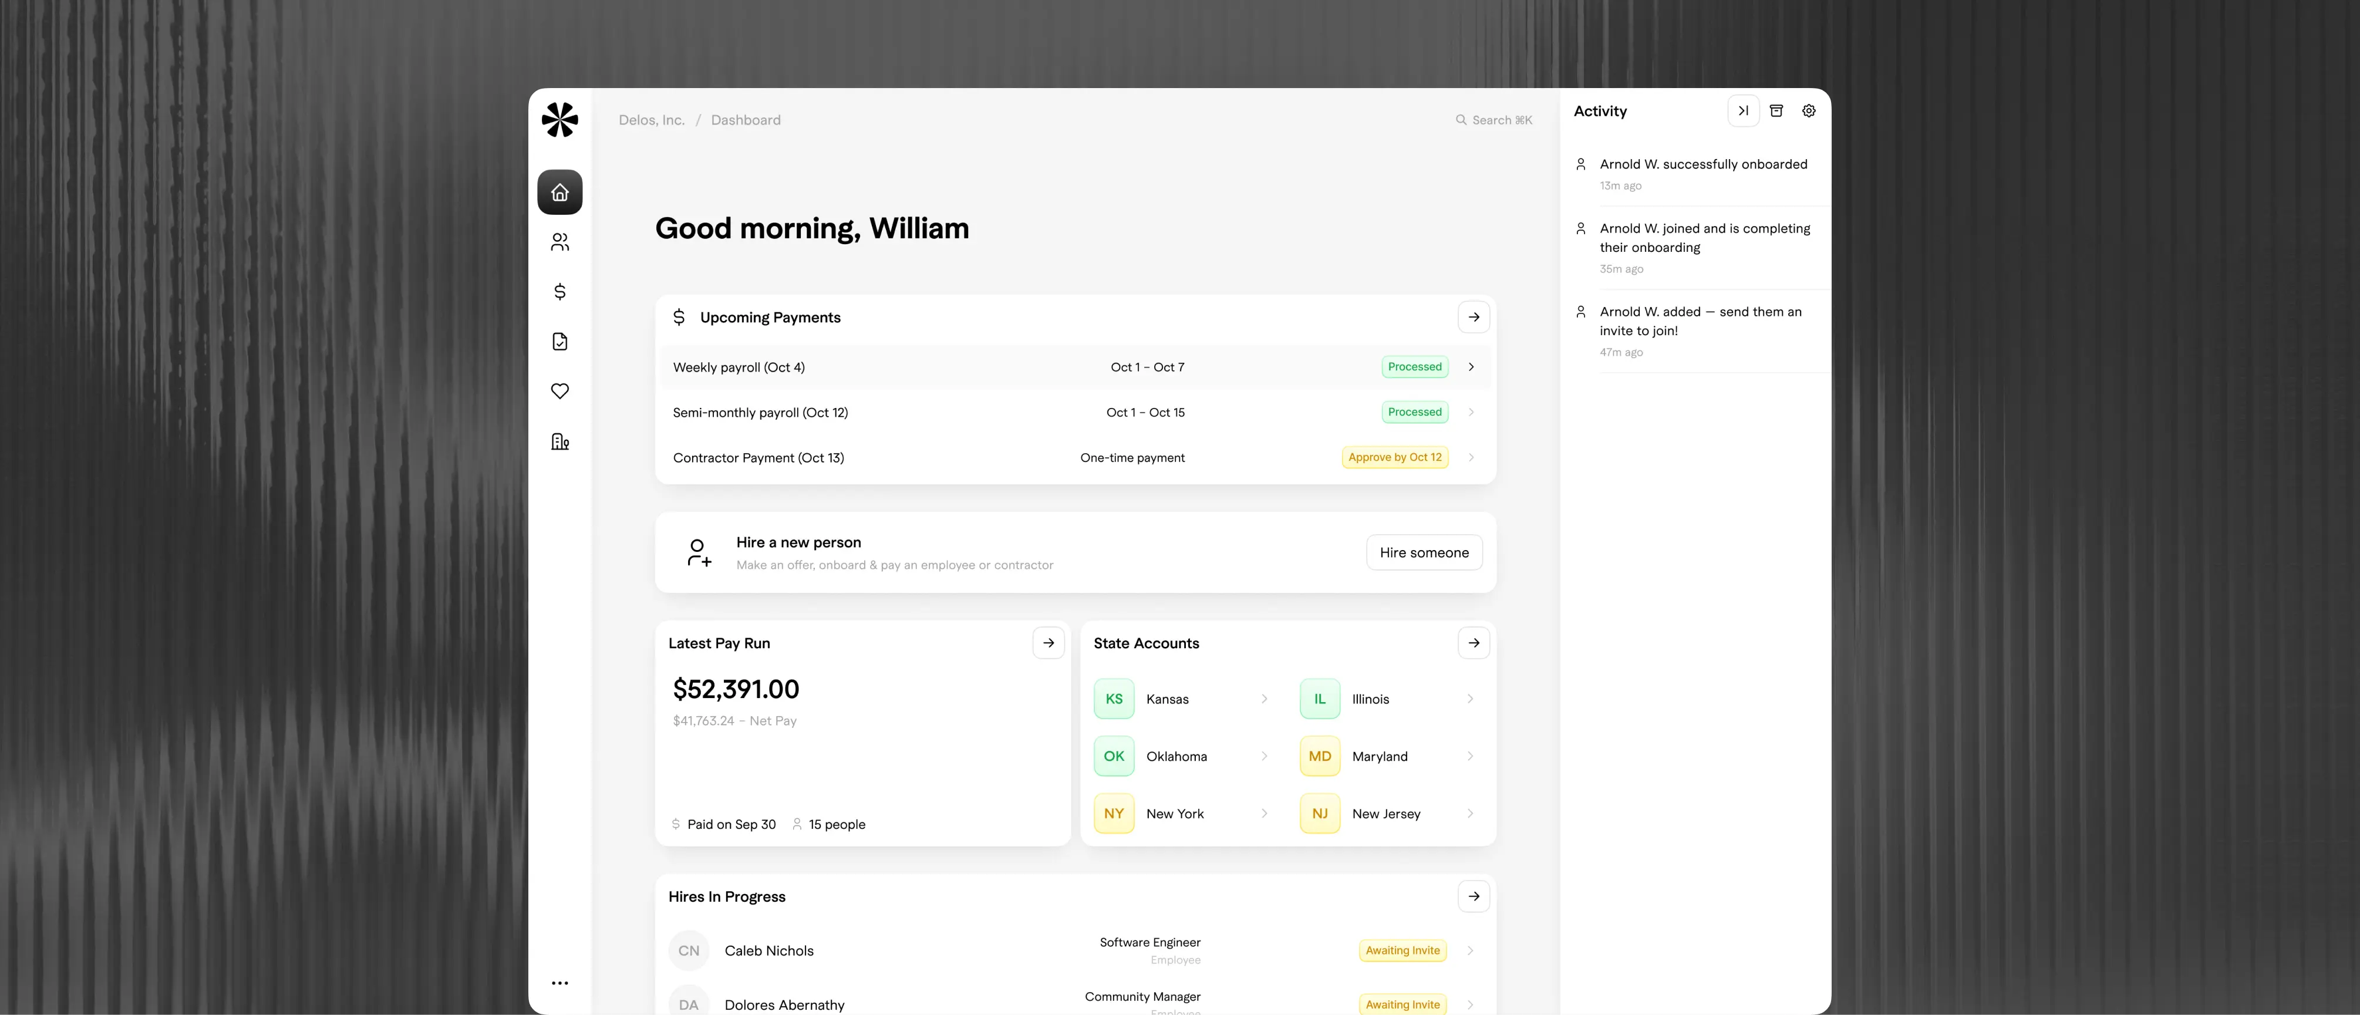The height and width of the screenshot is (1015, 2360).
Task: Select the Home icon in sidebar
Action: (x=560, y=193)
